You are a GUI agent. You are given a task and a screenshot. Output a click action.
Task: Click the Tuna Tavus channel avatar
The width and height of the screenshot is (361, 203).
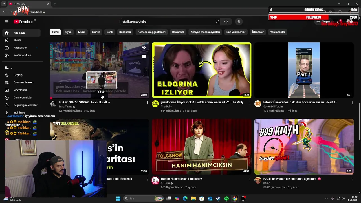click(x=53, y=104)
